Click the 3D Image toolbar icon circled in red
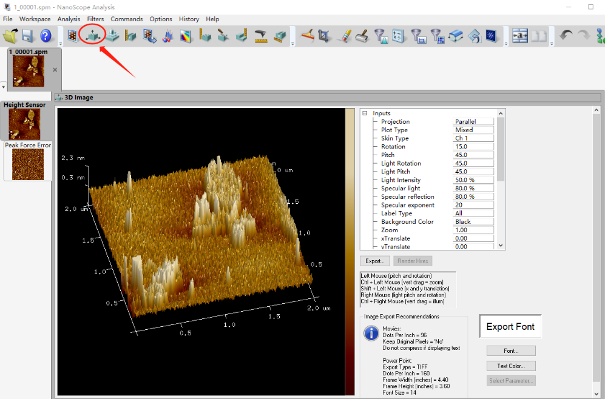 pyautogui.click(x=93, y=36)
